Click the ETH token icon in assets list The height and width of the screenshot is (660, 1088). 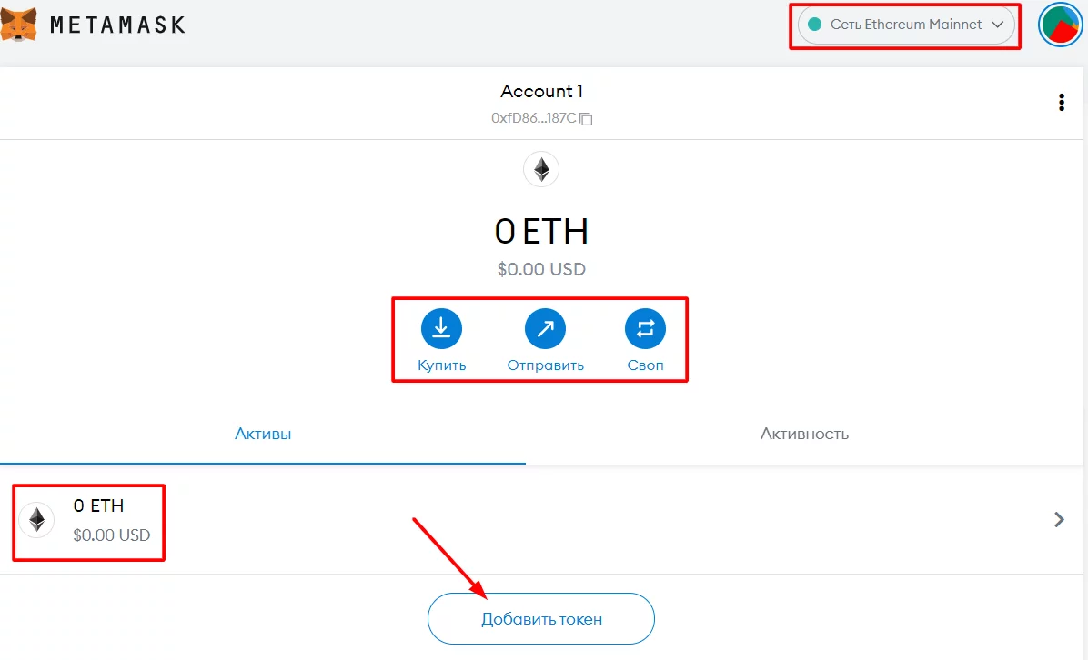coord(37,519)
